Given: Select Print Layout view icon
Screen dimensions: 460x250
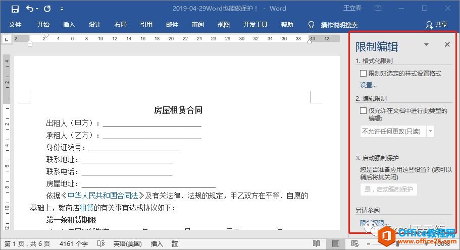Looking at the screenshot, I should pos(335,244).
